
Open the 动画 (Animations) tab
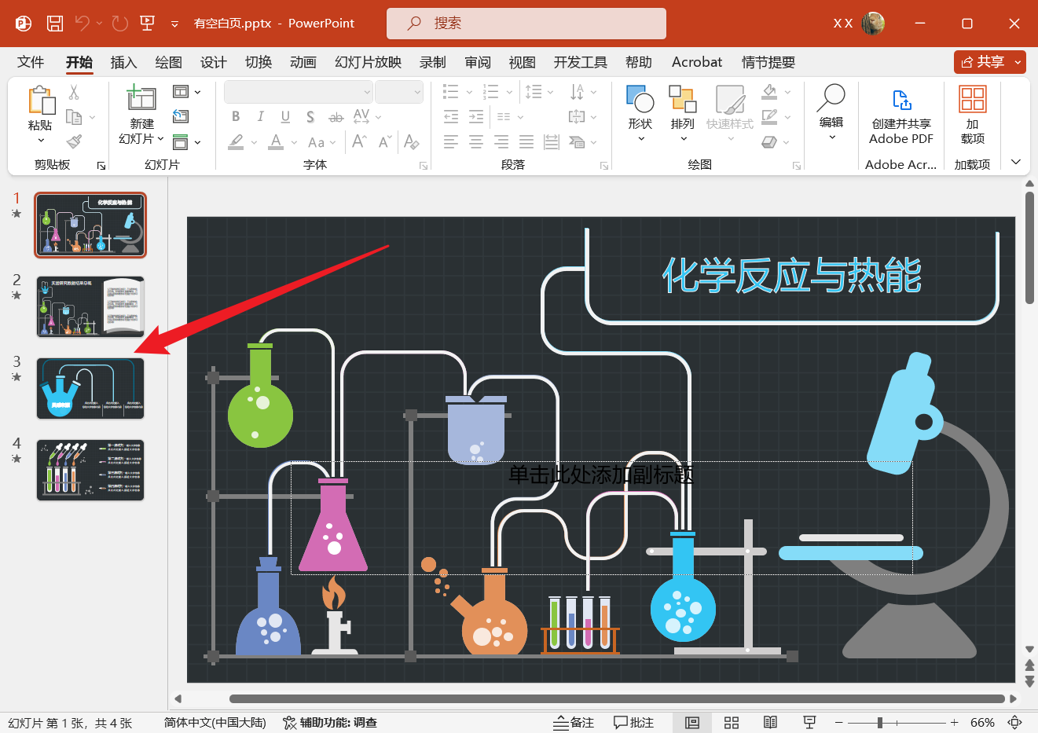coord(303,62)
